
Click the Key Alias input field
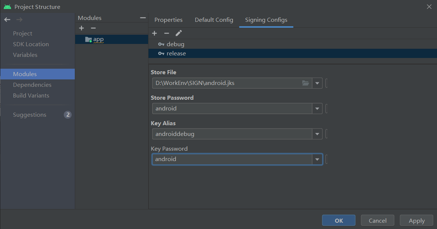click(x=232, y=134)
